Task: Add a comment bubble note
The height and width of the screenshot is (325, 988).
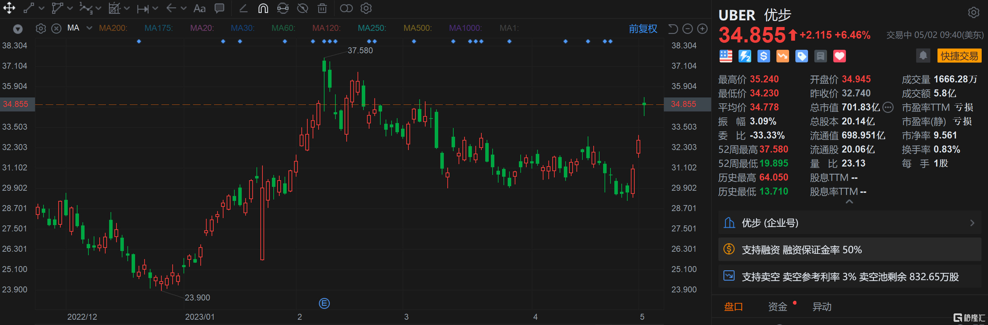Action: point(219,8)
